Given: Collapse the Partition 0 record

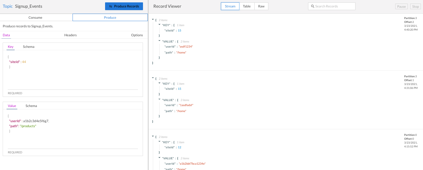Looking at the screenshot, I should (x=153, y=136).
